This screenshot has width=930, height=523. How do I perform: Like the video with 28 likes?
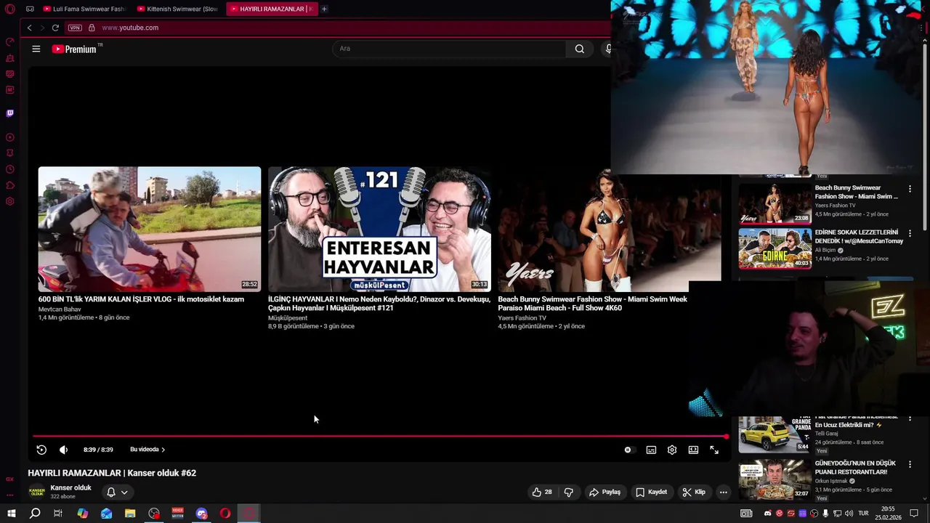pos(542,492)
